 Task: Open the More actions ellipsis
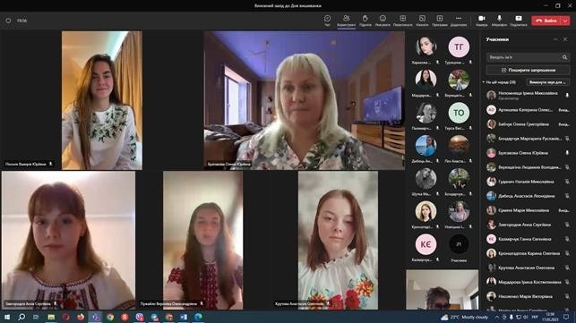click(459, 21)
